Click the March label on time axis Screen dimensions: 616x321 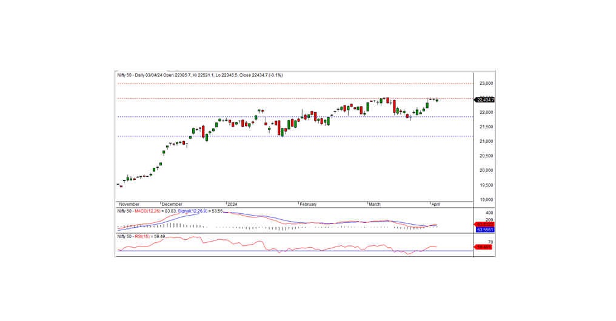375,205
